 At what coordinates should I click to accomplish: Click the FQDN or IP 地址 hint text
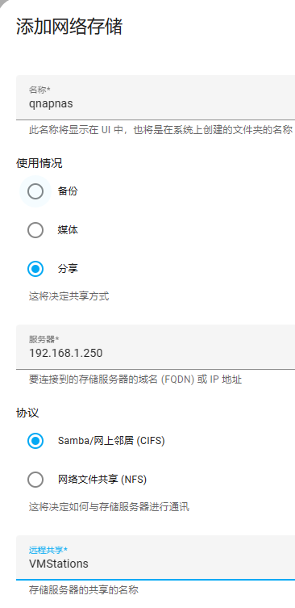click(x=135, y=379)
